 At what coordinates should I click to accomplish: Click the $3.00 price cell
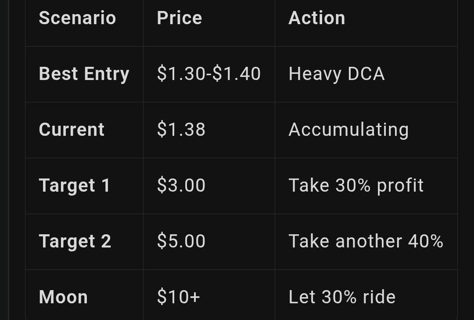[181, 185]
